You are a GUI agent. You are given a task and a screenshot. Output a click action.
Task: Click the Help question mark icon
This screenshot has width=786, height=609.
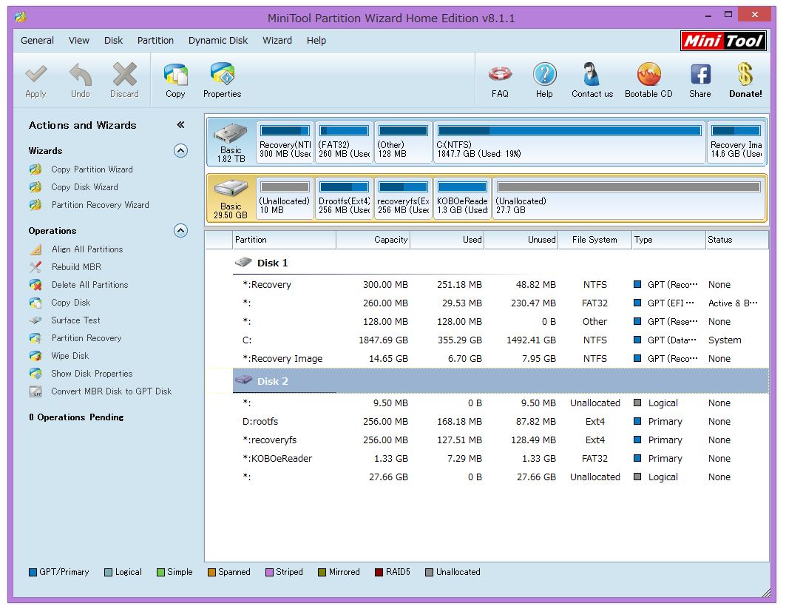544,75
